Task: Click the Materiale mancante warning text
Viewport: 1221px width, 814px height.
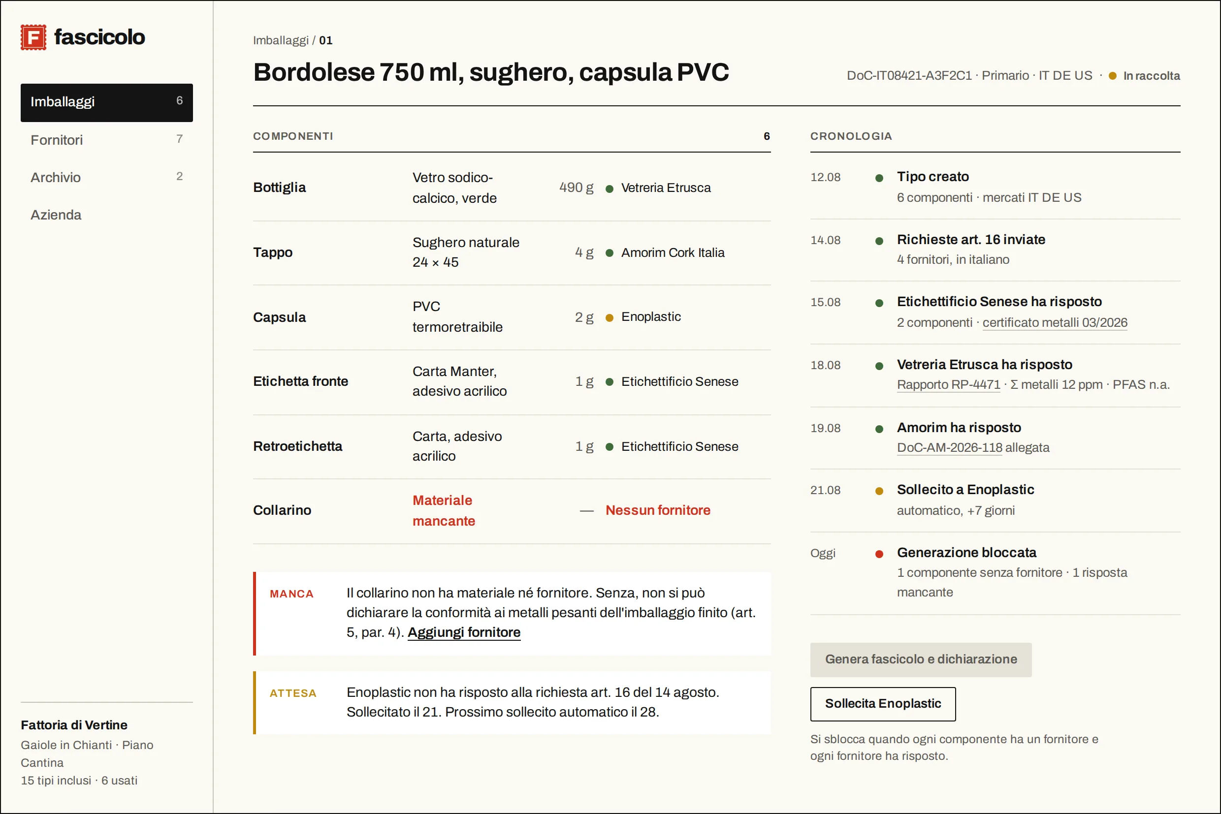Action: coord(444,511)
